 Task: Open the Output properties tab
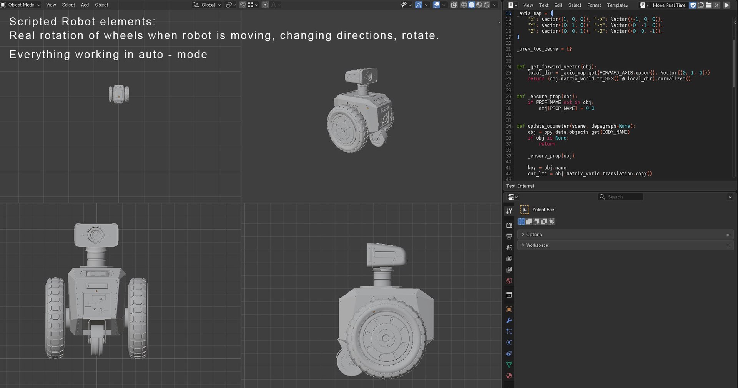pyautogui.click(x=509, y=236)
